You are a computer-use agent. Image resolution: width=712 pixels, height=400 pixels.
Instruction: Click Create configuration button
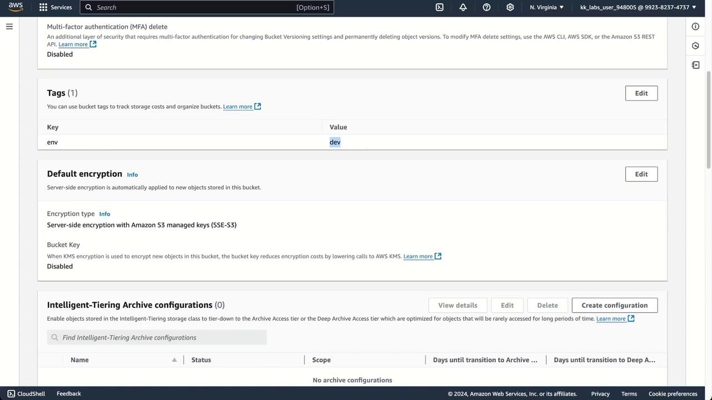pos(615,305)
